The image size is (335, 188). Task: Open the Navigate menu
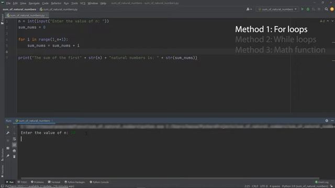34,3
